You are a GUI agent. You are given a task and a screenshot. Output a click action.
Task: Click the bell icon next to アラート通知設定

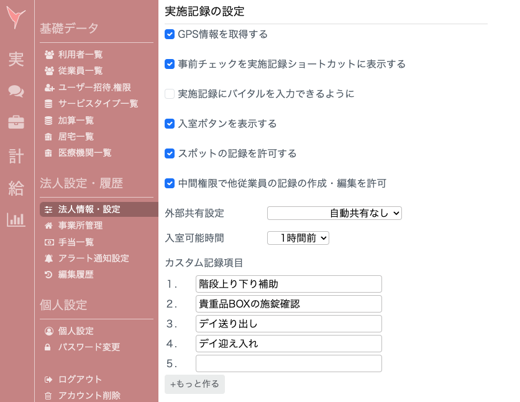48,258
